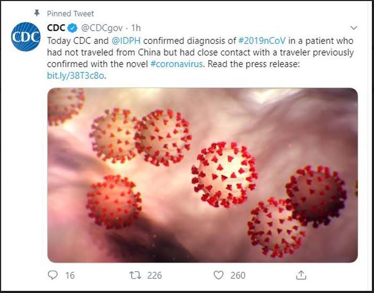This screenshot has width=374, height=293.
Task: Click the 260 likes count
Action: point(238,276)
